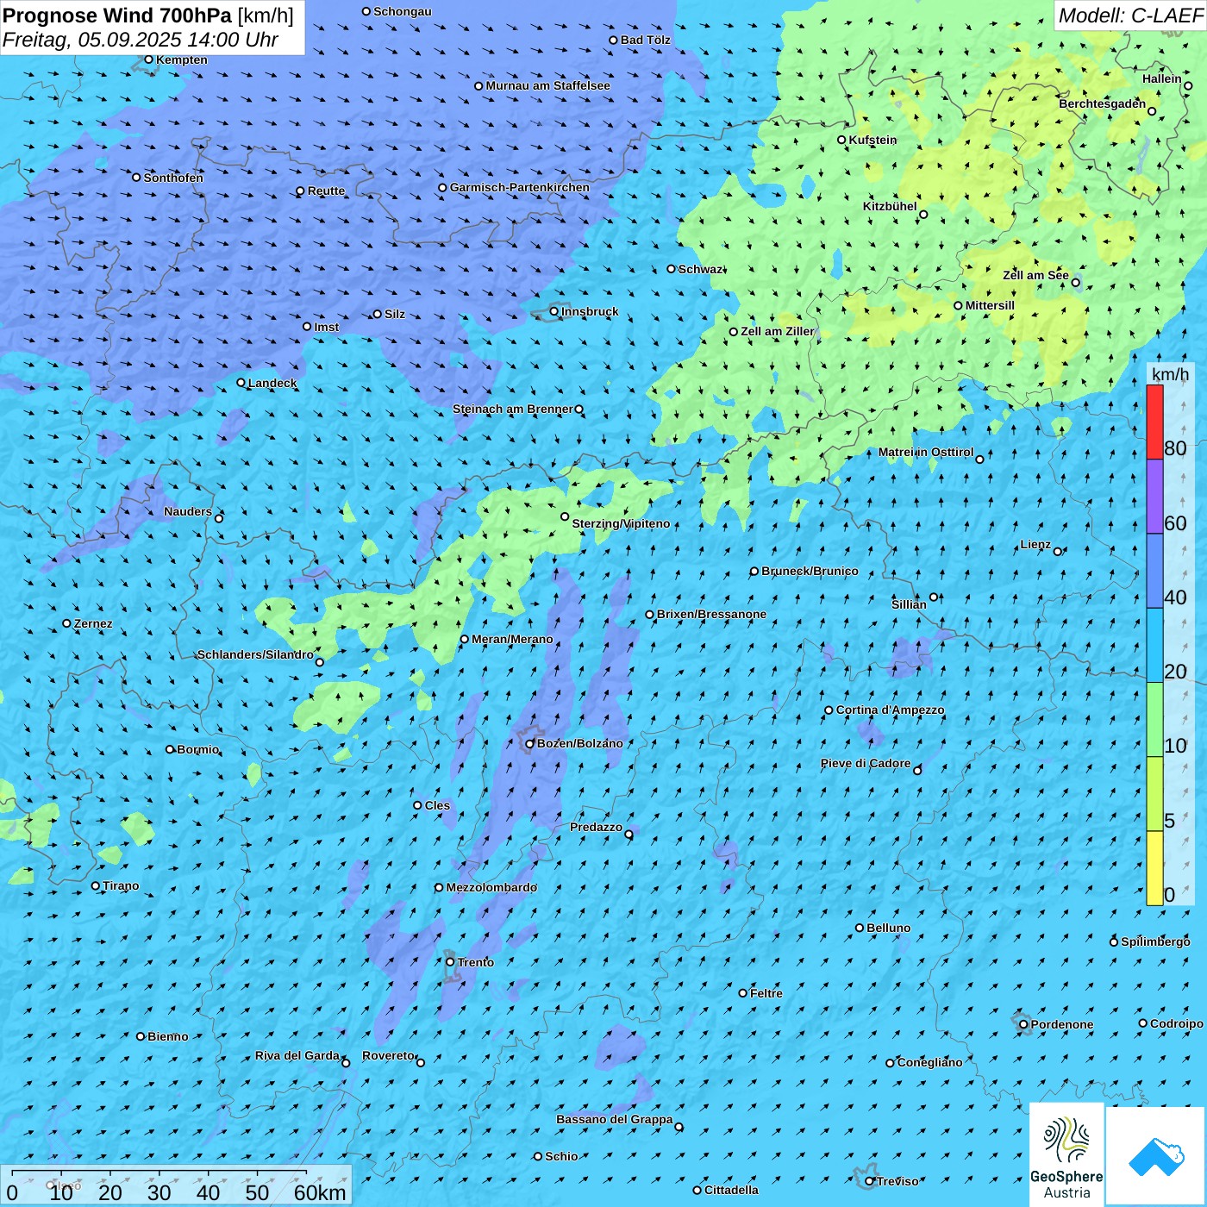Click the Garmisch-Partenkirchen label
This screenshot has height=1207, width=1207.
(520, 187)
